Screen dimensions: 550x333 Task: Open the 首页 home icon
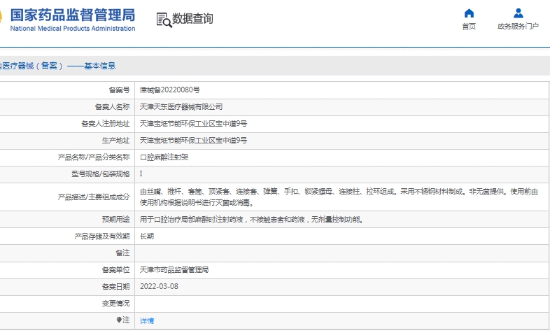pyautogui.click(x=469, y=13)
